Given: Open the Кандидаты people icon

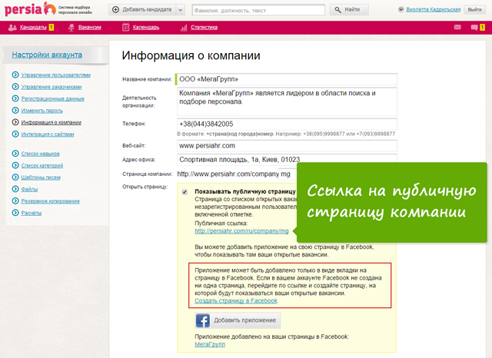Looking at the screenshot, I should [x=12, y=27].
